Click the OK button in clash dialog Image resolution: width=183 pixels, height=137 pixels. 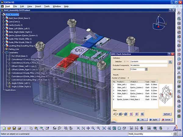(142, 120)
